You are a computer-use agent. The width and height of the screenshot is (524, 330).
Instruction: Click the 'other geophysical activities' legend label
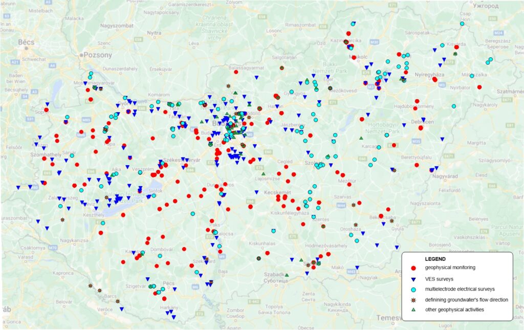pyautogui.click(x=454, y=310)
